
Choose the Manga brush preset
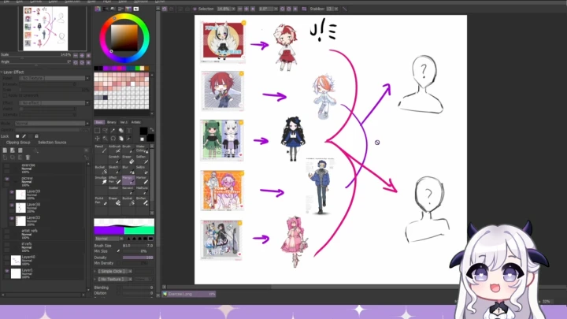(128, 180)
